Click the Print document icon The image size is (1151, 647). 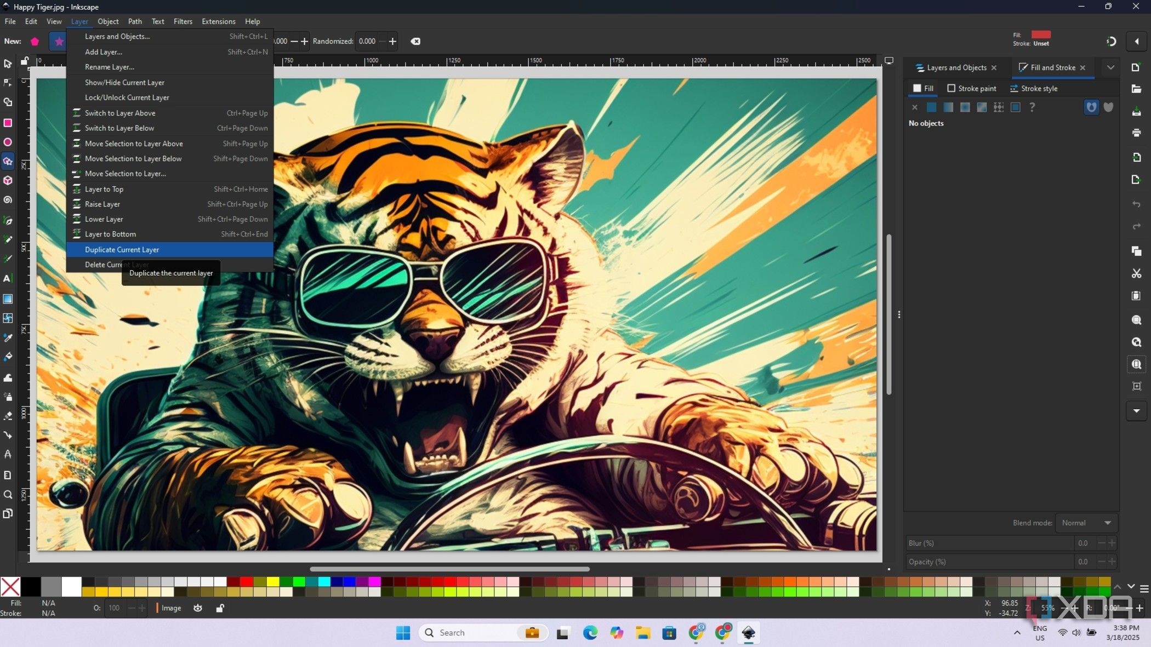1136,133
